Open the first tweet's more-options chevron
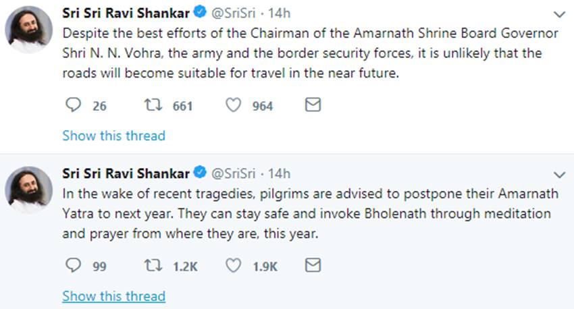 tap(559, 14)
